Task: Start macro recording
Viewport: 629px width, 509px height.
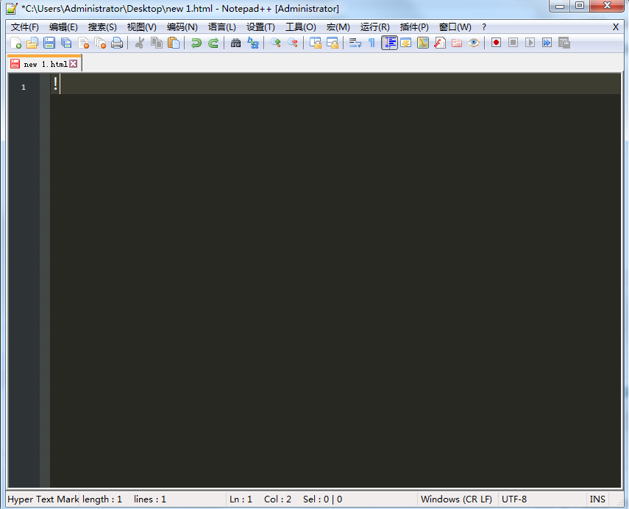Action: coord(497,43)
